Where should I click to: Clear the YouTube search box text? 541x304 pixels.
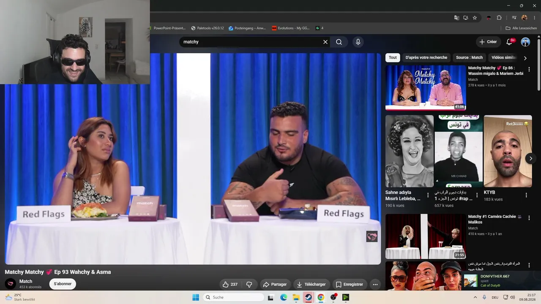pyautogui.click(x=325, y=42)
